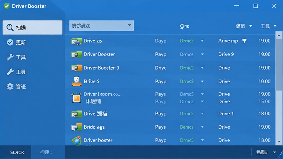Click the bottom-right status label button
This screenshot has width=283, height=159.
pyautogui.click(x=262, y=152)
